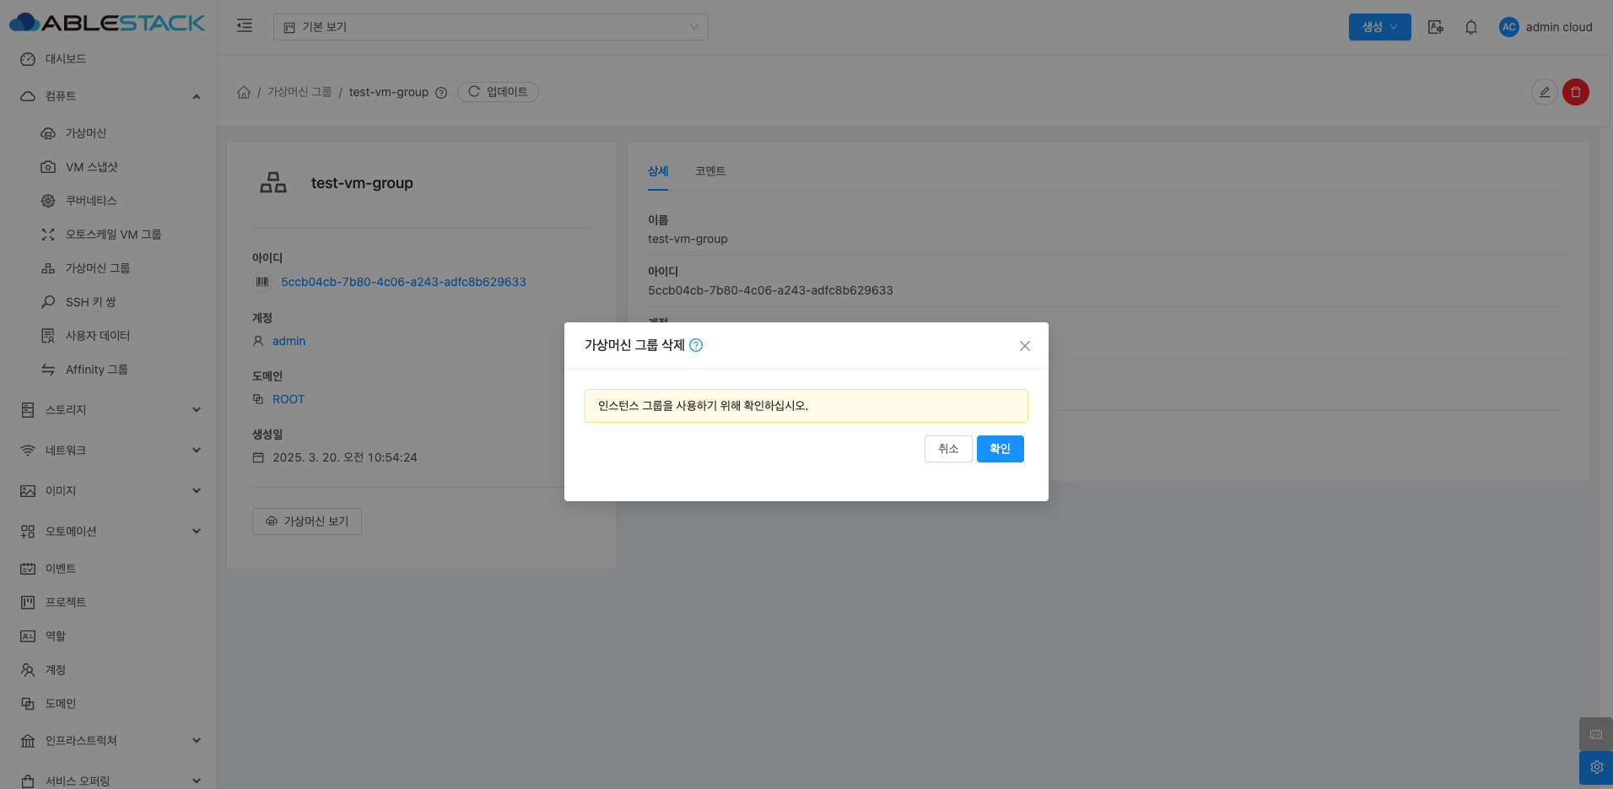Toggle the sidebar collapse icon
This screenshot has height=789, width=1613.
click(245, 26)
